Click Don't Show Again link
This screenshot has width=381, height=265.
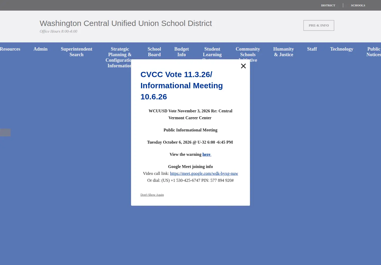click(152, 195)
